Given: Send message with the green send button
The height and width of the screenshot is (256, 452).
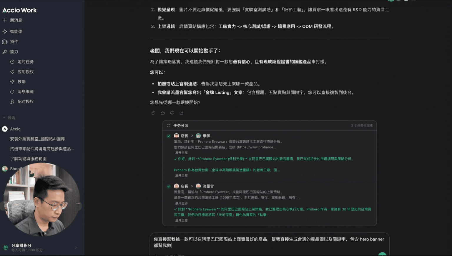Looking at the screenshot, I should (x=382, y=254).
